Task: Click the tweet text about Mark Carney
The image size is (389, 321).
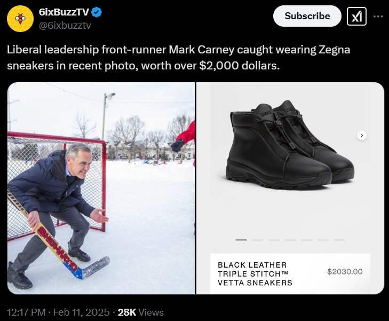Action: 178,58
